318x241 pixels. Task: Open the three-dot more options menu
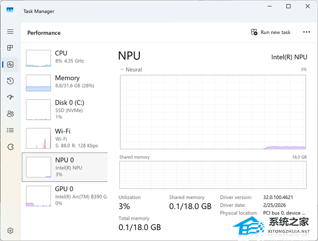click(306, 32)
